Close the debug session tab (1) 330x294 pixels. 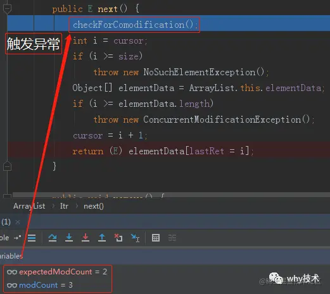(x=18, y=222)
